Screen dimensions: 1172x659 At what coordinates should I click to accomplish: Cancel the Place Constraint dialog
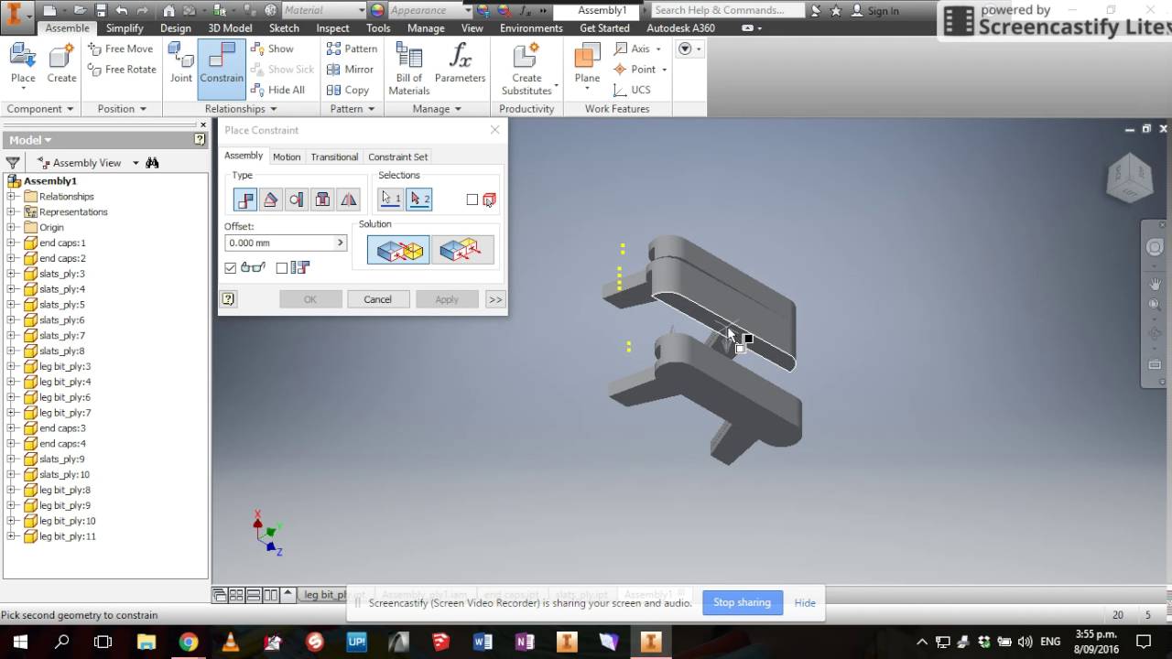pos(377,299)
